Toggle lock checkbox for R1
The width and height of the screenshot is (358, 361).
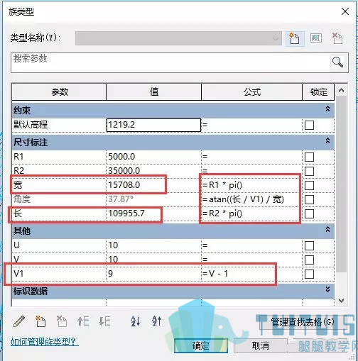309,157
